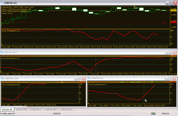This screenshot has height=116, width=178.
Task: Click the '7 Nov 15:00' time label in H1 chart
Action: coord(103,105)
